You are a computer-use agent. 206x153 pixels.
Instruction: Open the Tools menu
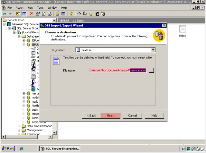click(x=40, y=7)
